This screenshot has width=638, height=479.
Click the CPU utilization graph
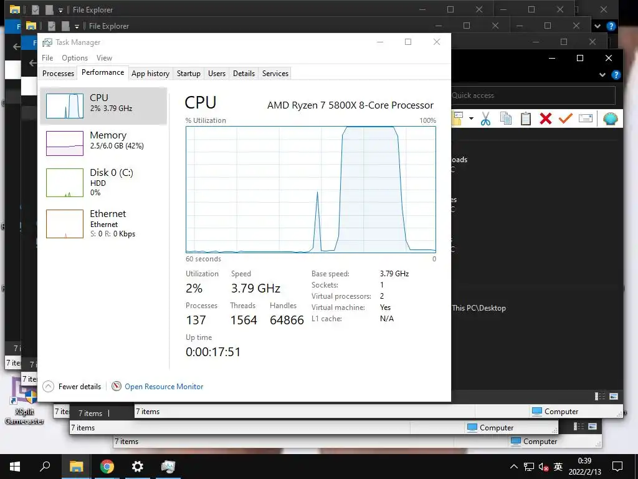coord(311,190)
